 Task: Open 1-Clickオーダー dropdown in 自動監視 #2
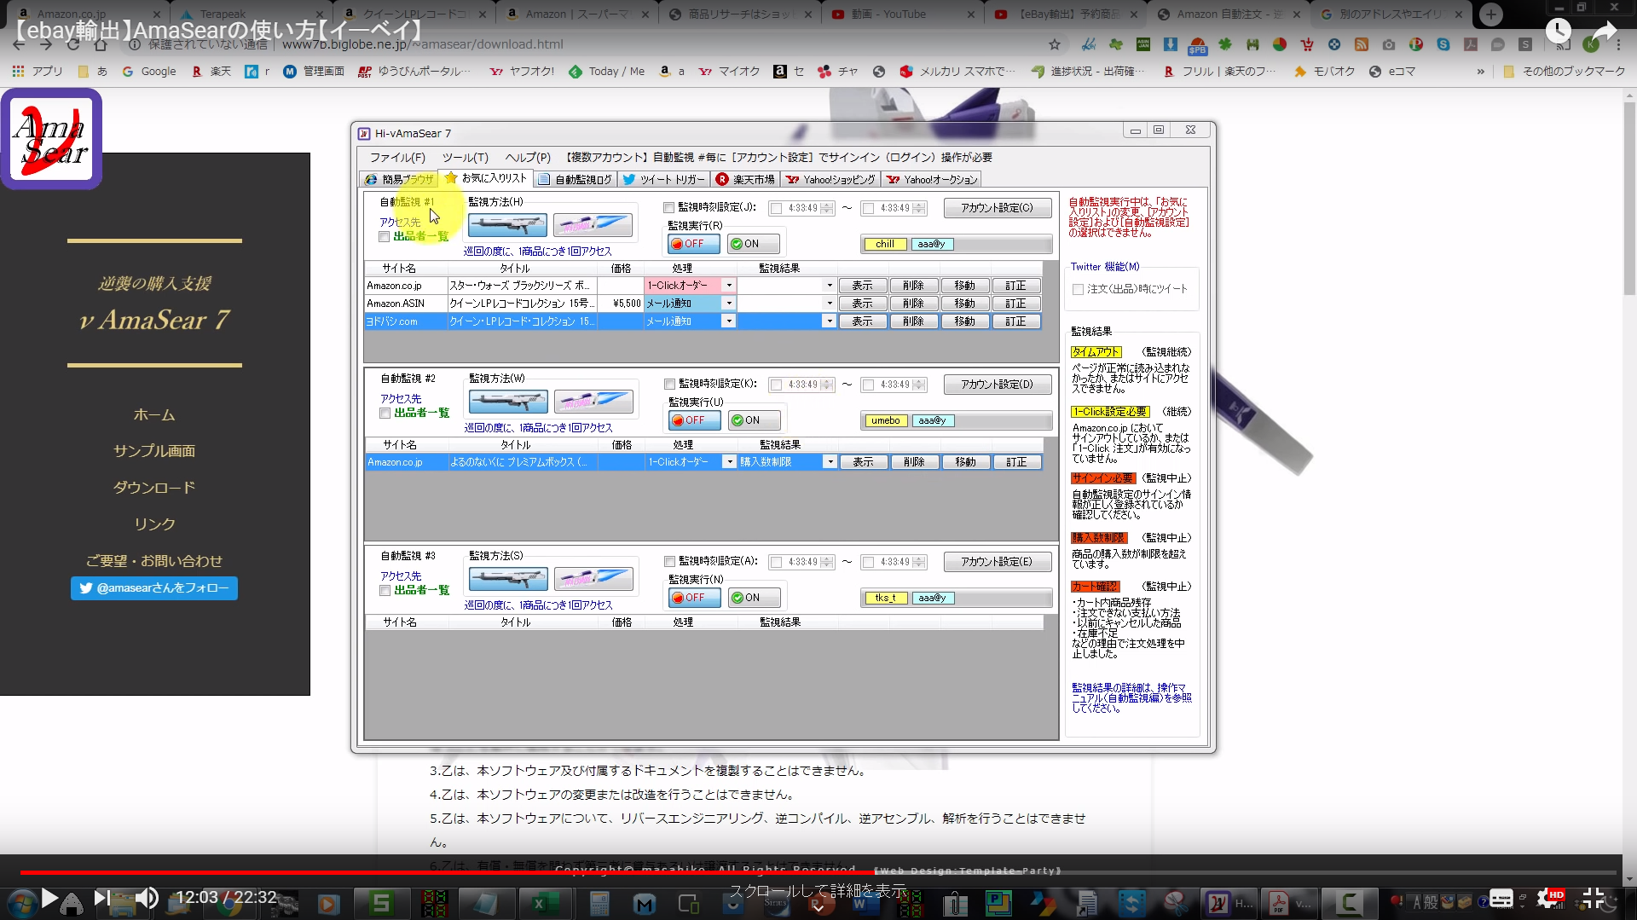pyautogui.click(x=729, y=462)
